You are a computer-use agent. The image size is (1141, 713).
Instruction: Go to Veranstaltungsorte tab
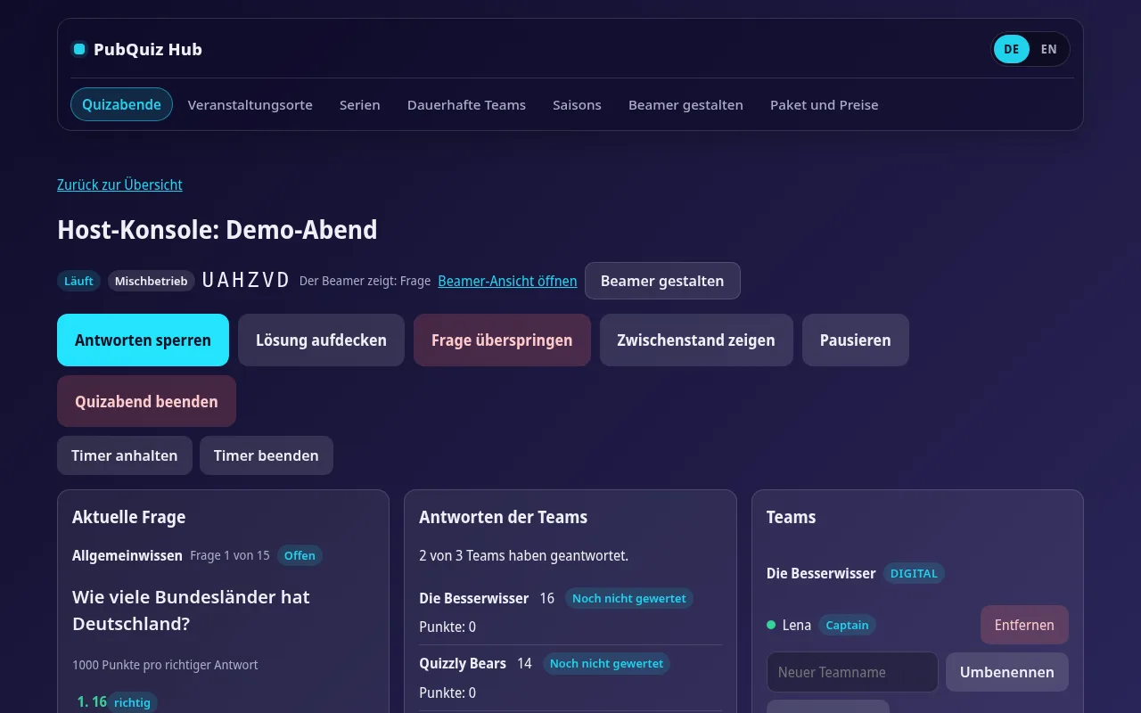250,104
